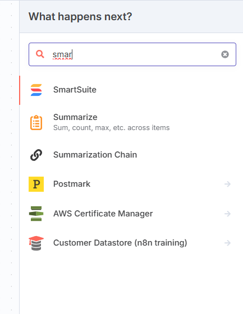Expand AWS Certificate Manager arrow
The image size is (243, 314).
coord(227,214)
